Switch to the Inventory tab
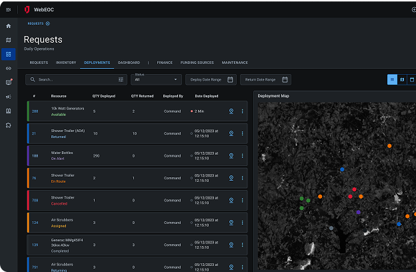The width and height of the screenshot is (416, 272). [x=66, y=63]
